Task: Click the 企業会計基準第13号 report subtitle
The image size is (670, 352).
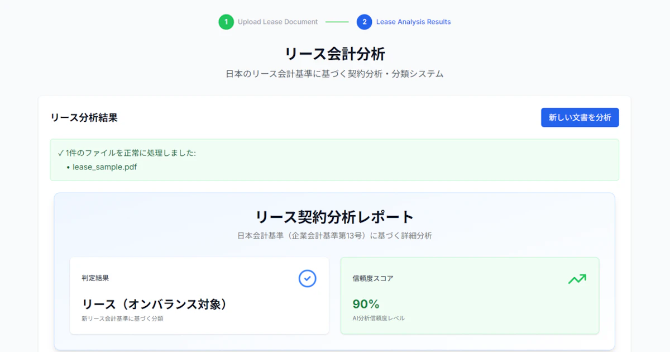Action: pos(334,236)
